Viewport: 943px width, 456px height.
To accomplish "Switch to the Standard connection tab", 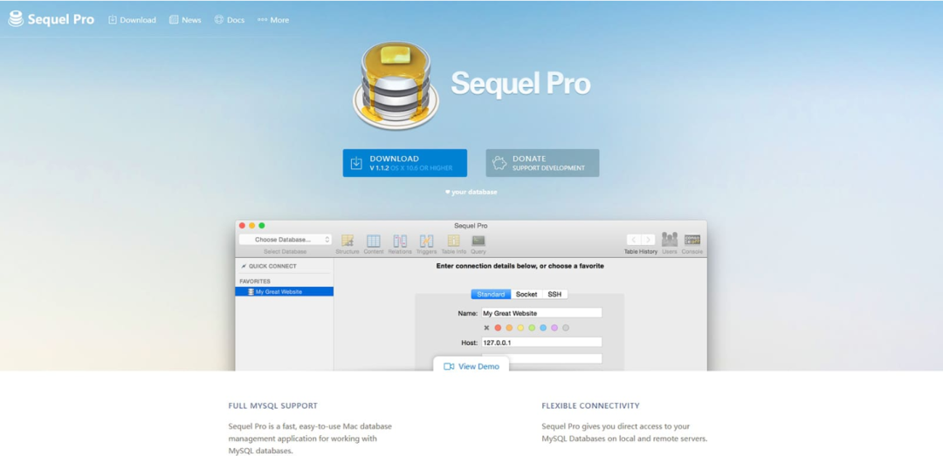I will (491, 295).
